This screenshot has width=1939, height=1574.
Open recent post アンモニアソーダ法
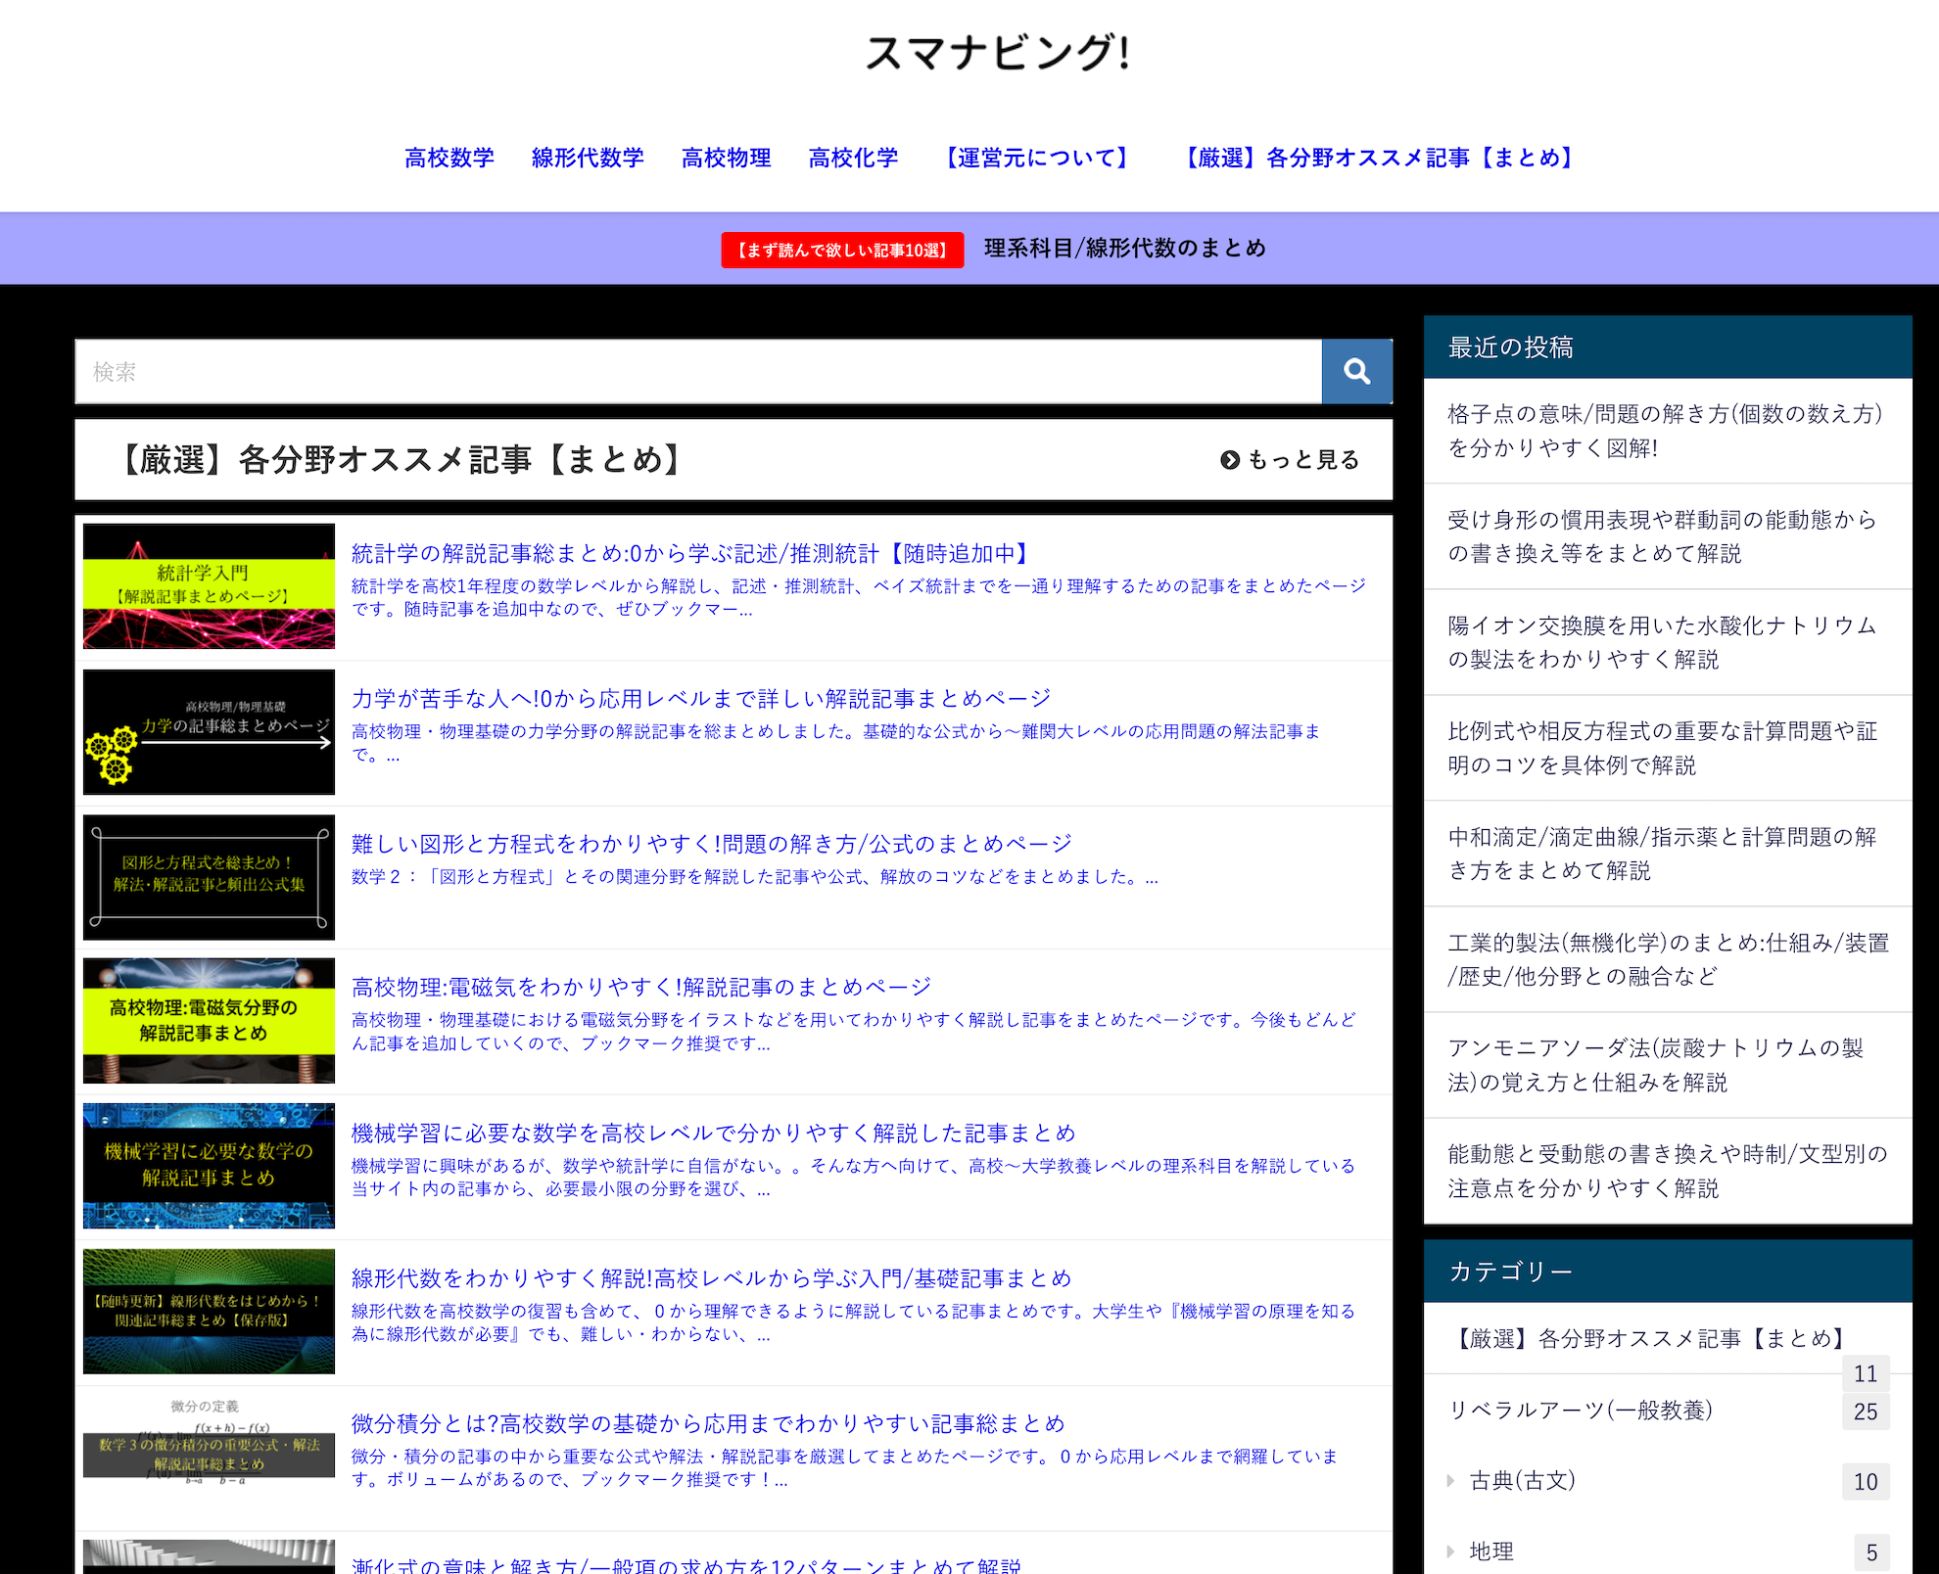(1655, 1065)
